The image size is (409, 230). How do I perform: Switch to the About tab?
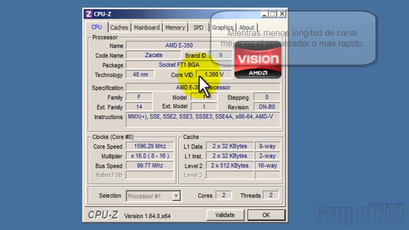click(x=247, y=27)
